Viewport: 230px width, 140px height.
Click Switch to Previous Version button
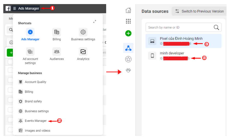[x=199, y=11]
